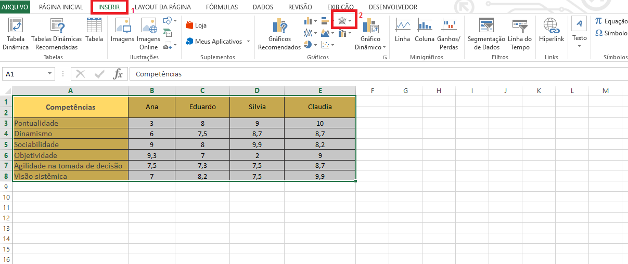
Task: Click the Tabela Dinâmica icon
Action: click(x=16, y=27)
